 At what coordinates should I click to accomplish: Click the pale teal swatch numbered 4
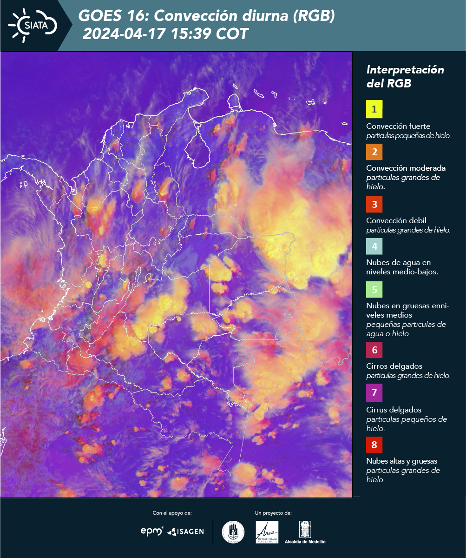tap(374, 246)
